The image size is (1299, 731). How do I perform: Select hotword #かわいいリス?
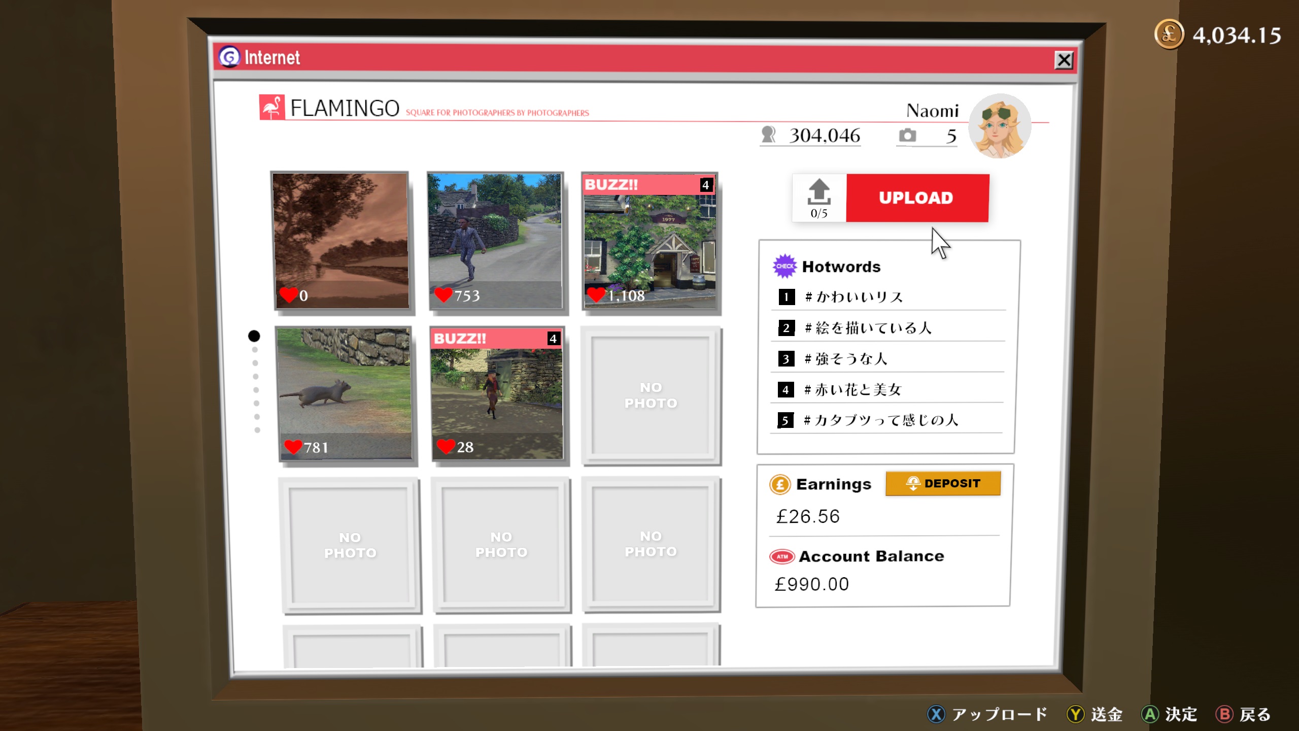point(853,297)
